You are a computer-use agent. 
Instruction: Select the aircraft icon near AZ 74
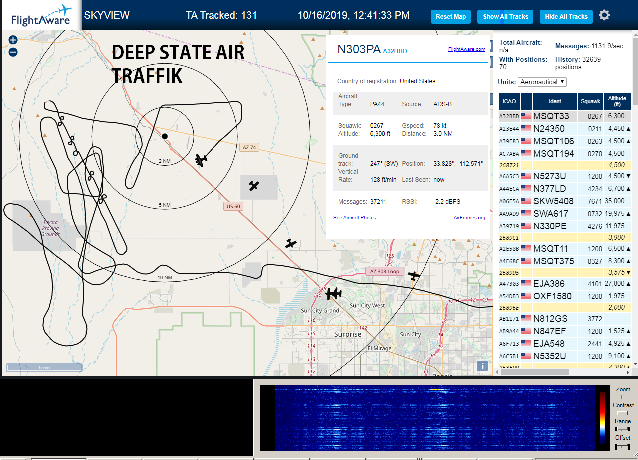[201, 160]
